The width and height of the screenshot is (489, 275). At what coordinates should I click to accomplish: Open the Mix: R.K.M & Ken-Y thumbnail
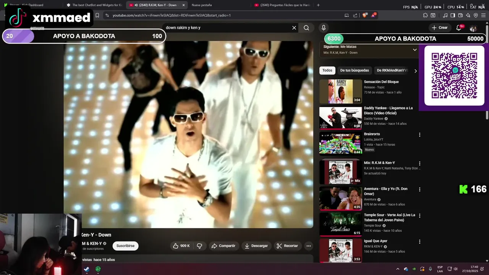tap(340, 172)
